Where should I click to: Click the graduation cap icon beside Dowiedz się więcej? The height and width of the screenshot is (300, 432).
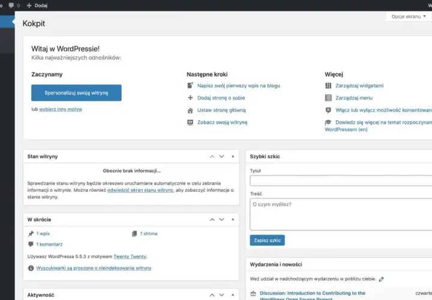(328, 122)
